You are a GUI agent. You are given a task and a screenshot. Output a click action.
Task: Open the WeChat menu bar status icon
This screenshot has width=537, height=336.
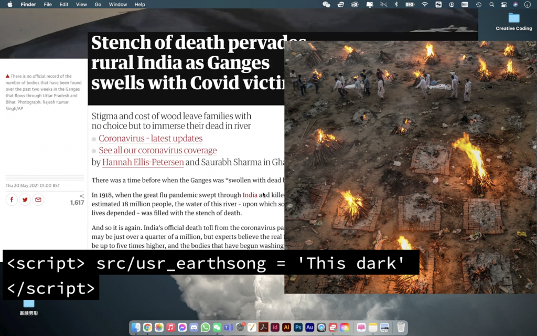coord(326,4)
